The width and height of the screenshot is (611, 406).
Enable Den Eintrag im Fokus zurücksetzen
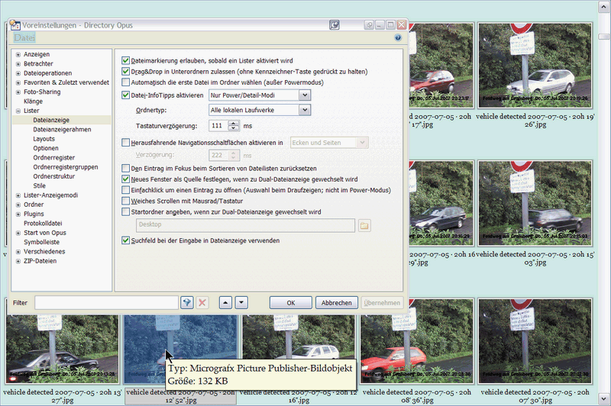click(x=125, y=168)
